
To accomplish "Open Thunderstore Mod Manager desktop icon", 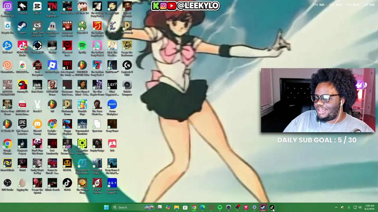I will (x=82, y=166).
